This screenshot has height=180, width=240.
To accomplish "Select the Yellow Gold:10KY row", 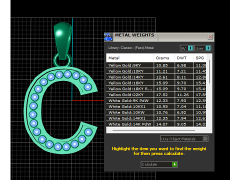I will pos(156,71).
